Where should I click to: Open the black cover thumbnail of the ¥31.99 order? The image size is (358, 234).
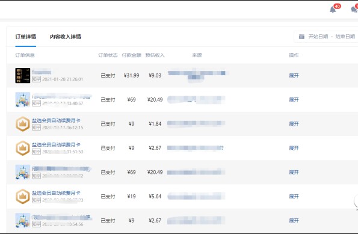pos(23,75)
